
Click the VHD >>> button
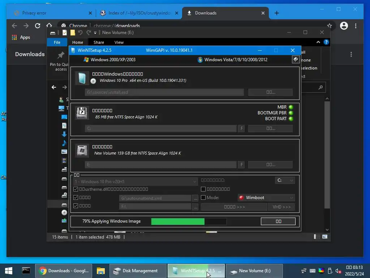tap(281, 207)
